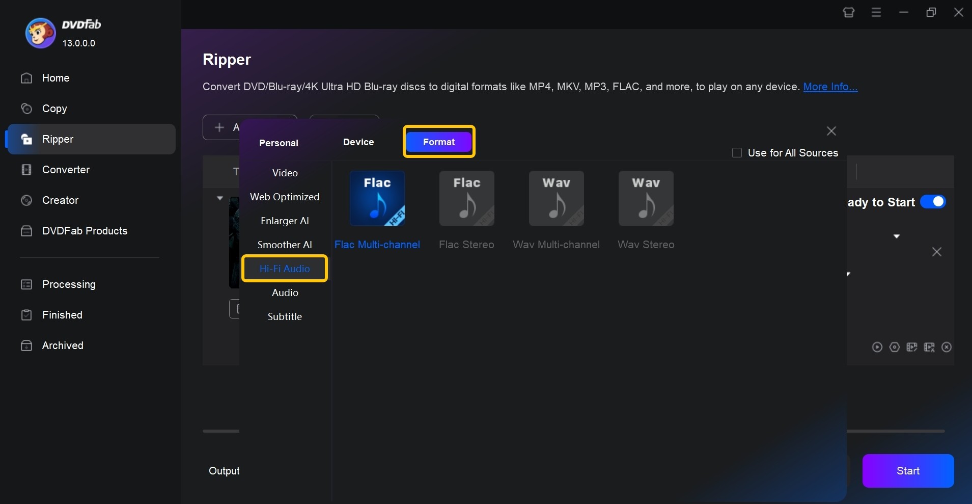Change the application skin theme

[849, 12]
